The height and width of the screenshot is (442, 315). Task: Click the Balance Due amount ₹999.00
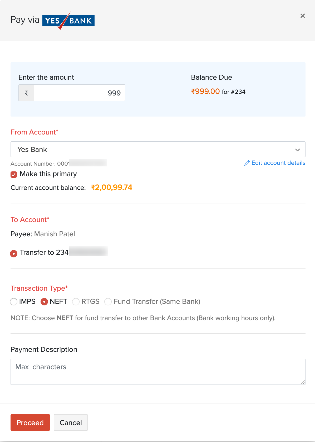[205, 91]
